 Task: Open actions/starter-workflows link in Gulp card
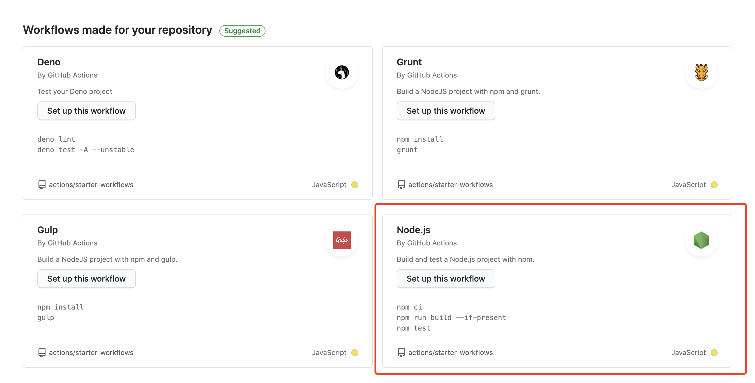[91, 353]
